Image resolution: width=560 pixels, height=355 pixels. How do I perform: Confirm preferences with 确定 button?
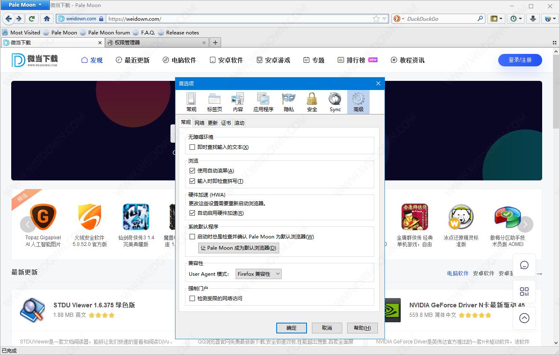click(x=291, y=328)
